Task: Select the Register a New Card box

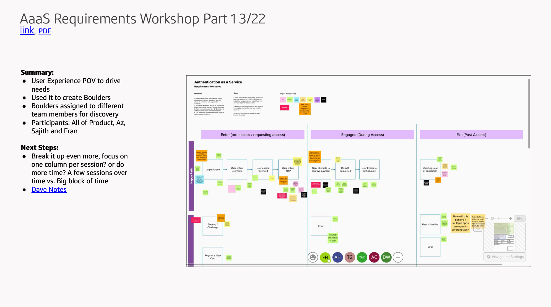Action: 213,257
